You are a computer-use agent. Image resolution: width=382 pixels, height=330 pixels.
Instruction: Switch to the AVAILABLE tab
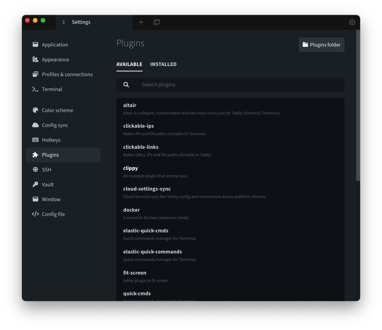pos(129,64)
